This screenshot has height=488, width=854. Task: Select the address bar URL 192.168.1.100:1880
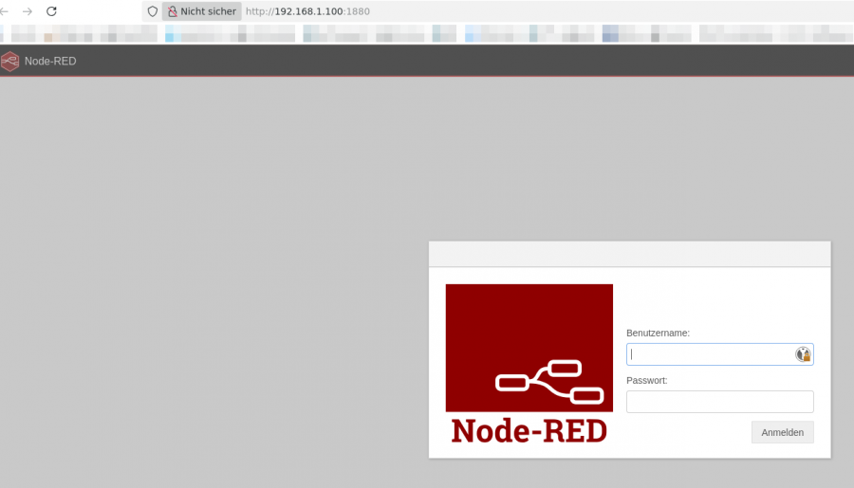[307, 11]
